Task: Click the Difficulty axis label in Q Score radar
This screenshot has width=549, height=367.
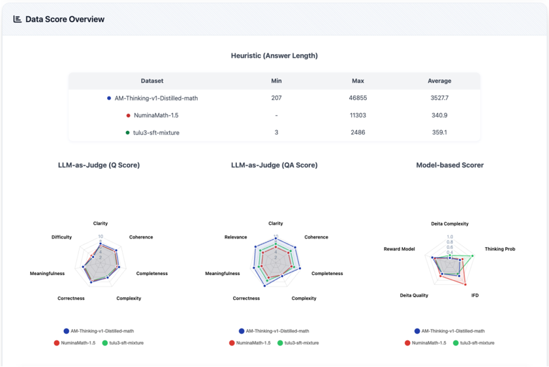Action: click(x=61, y=237)
